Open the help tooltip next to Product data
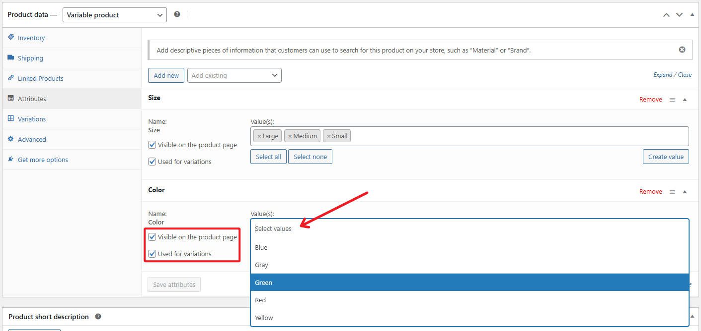Viewport: 701px width, 331px height. [x=177, y=14]
